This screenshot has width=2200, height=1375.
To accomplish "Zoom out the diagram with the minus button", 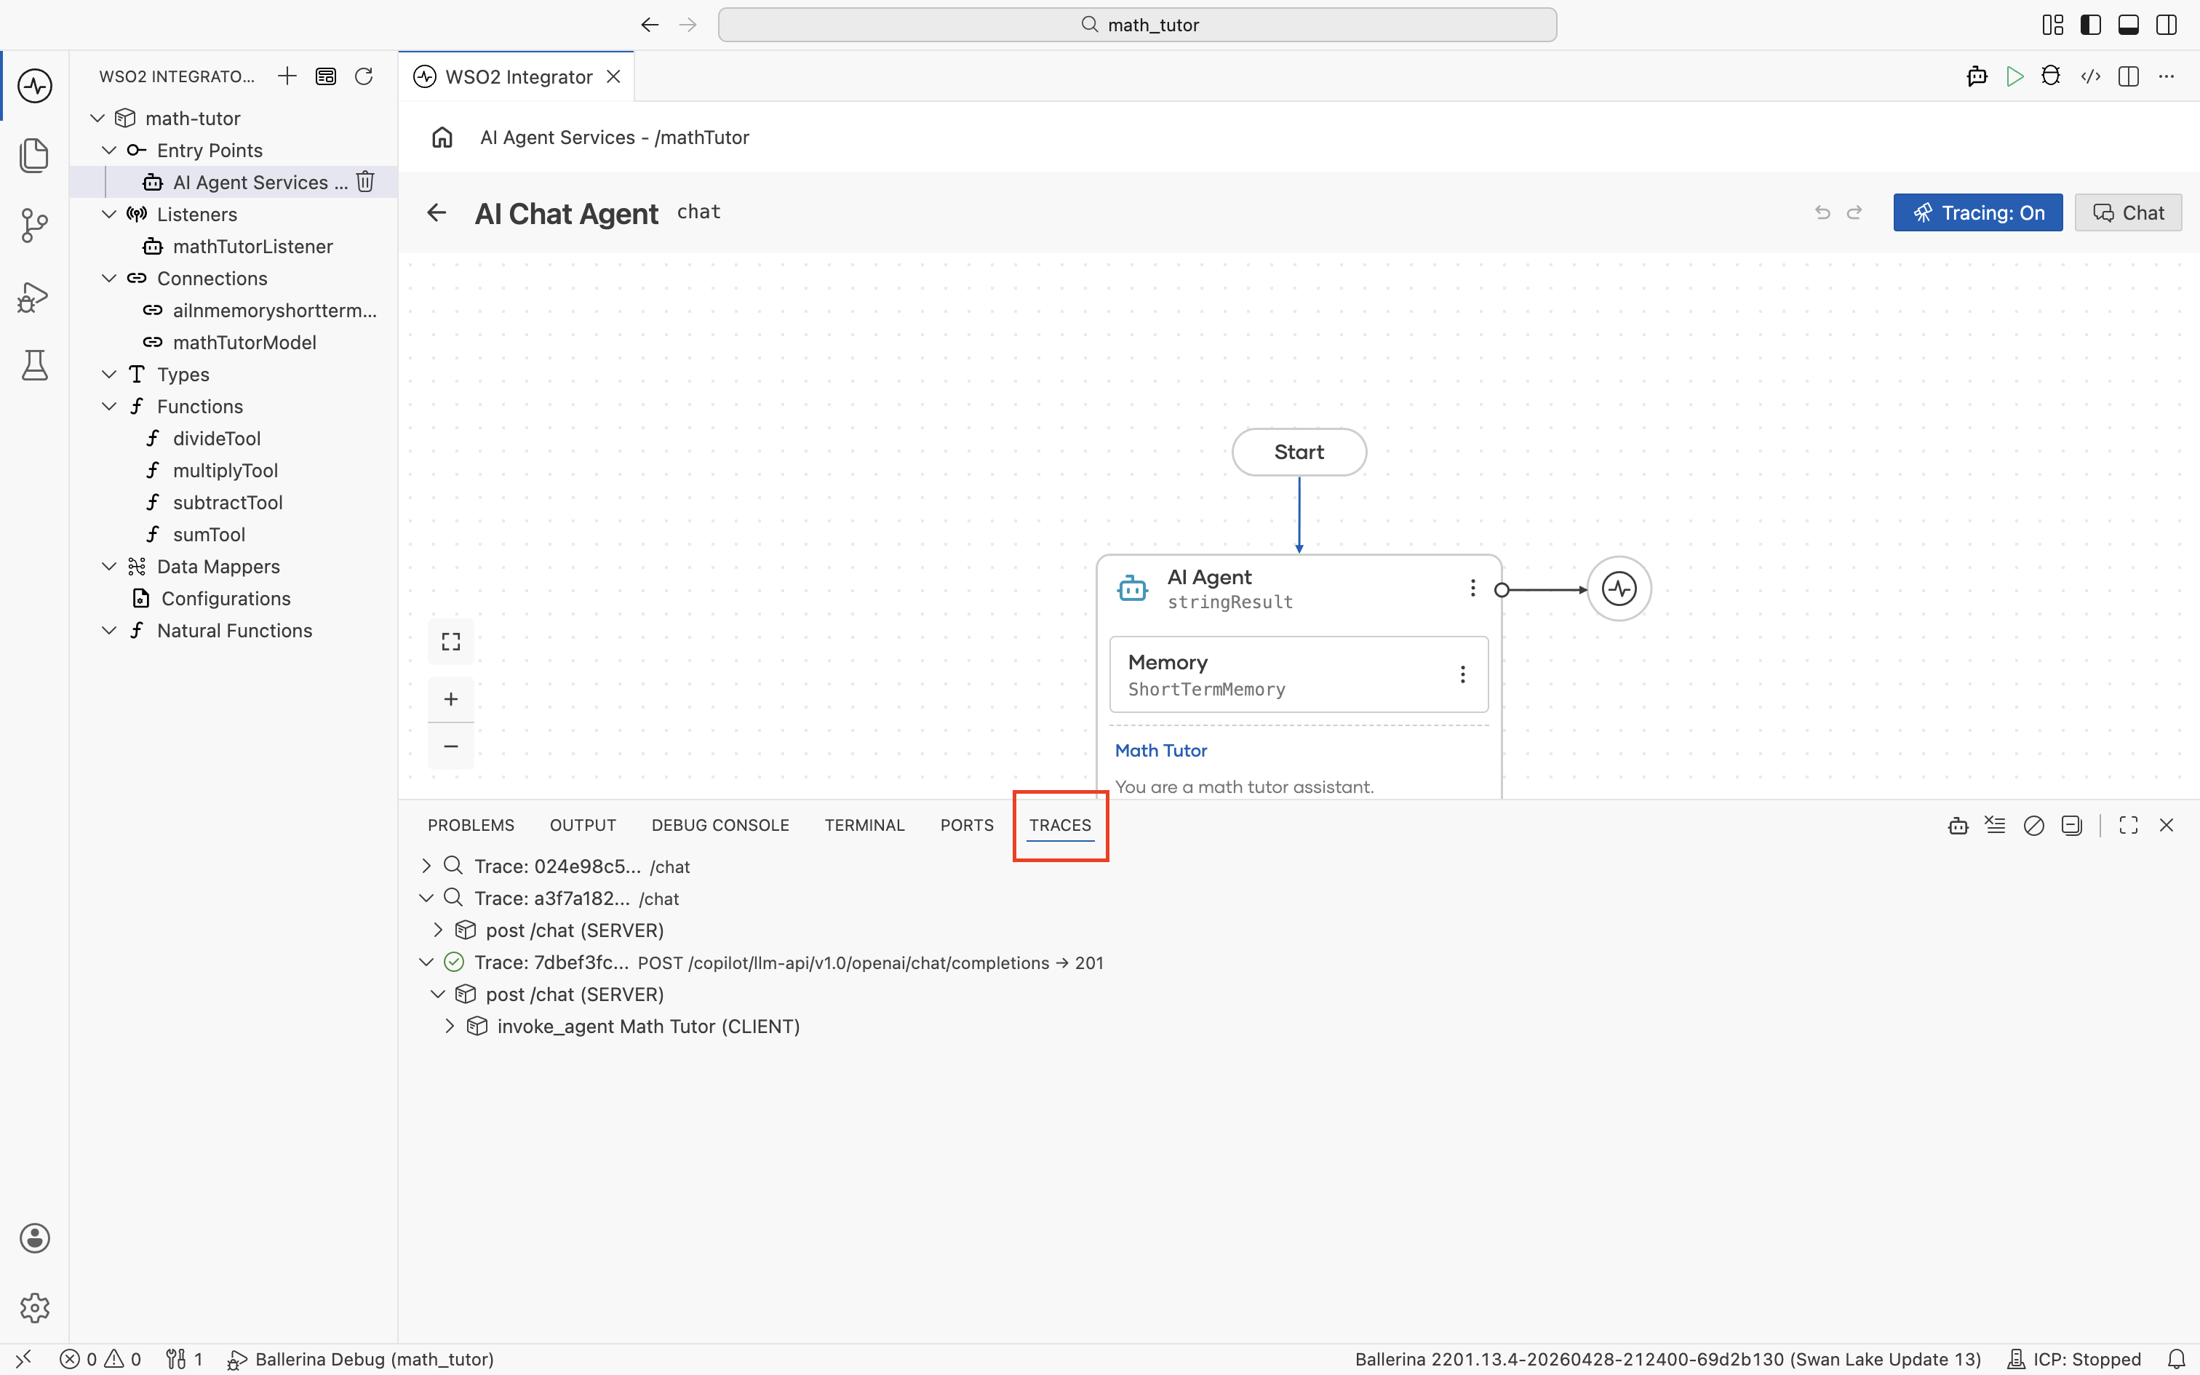I will pos(451,746).
